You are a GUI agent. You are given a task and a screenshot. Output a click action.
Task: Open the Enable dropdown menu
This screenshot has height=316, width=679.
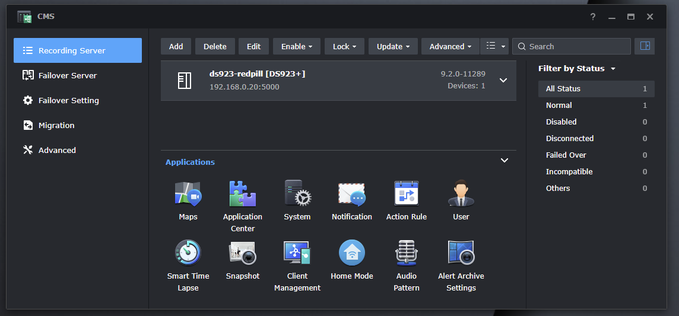pyautogui.click(x=297, y=46)
